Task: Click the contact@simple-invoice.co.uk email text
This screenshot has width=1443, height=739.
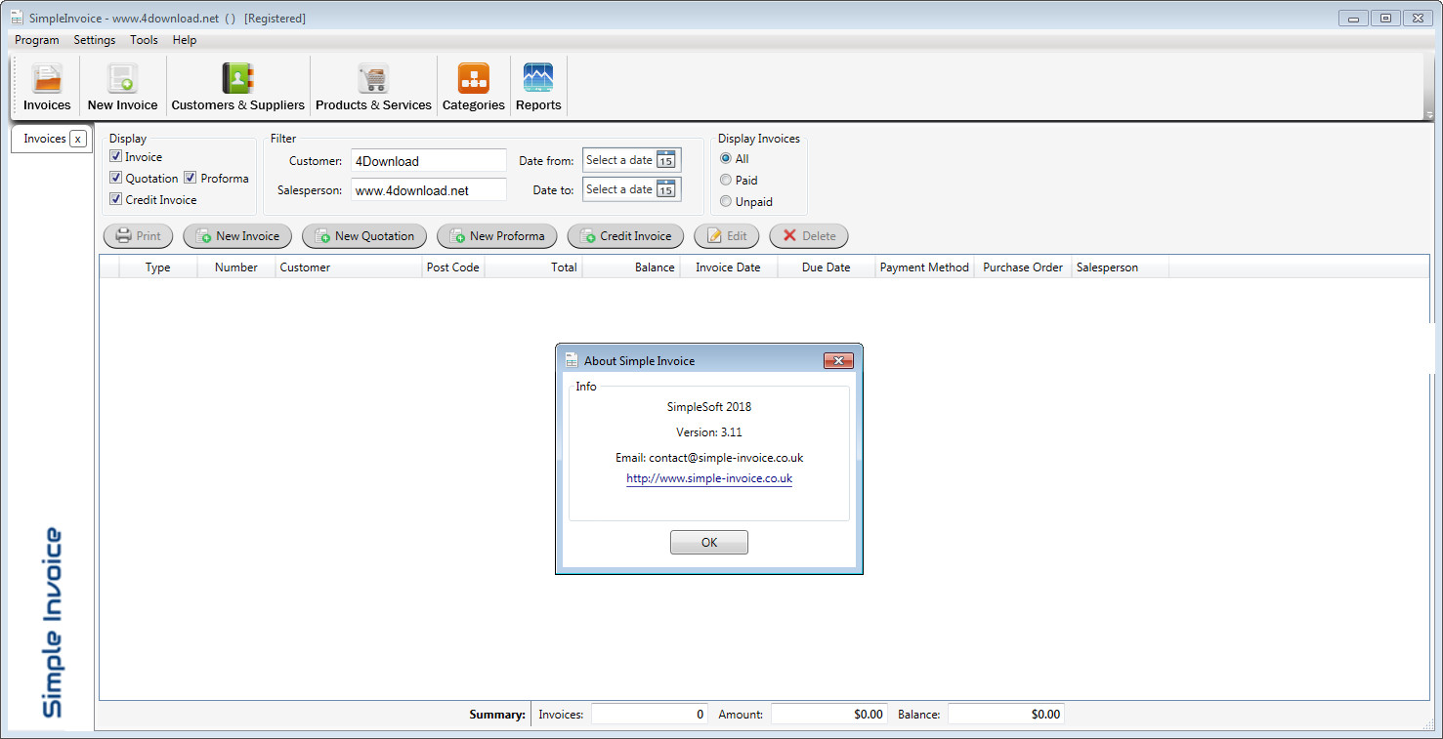Action: point(726,457)
